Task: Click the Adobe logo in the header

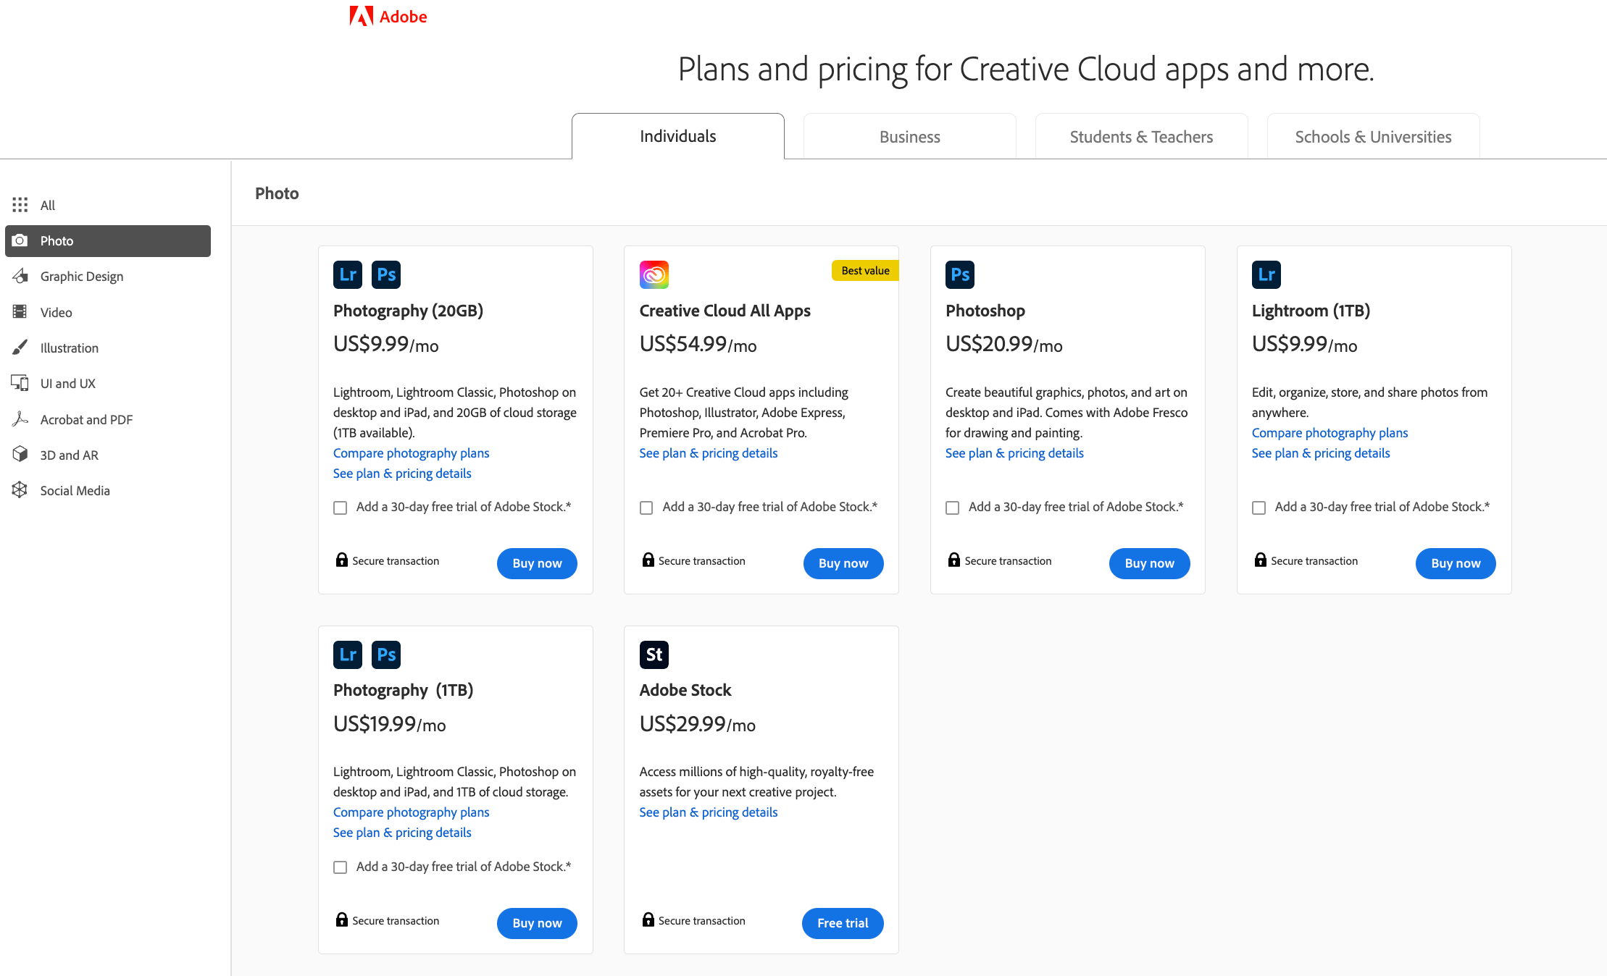Action: click(x=388, y=16)
